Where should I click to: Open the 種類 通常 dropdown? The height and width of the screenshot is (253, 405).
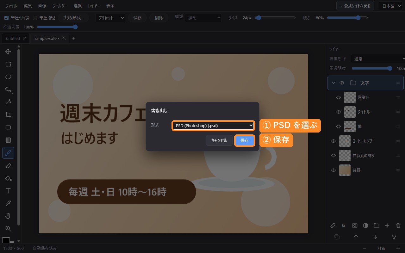point(203,18)
